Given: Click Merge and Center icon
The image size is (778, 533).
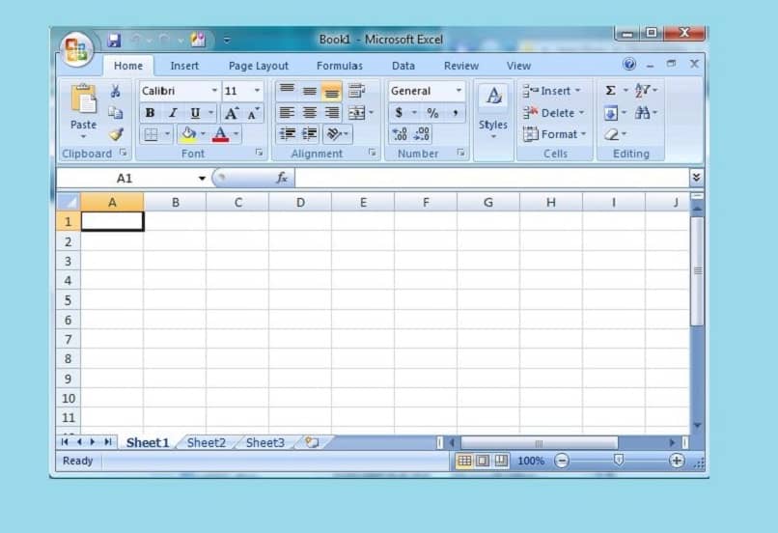Looking at the screenshot, I should 356,113.
